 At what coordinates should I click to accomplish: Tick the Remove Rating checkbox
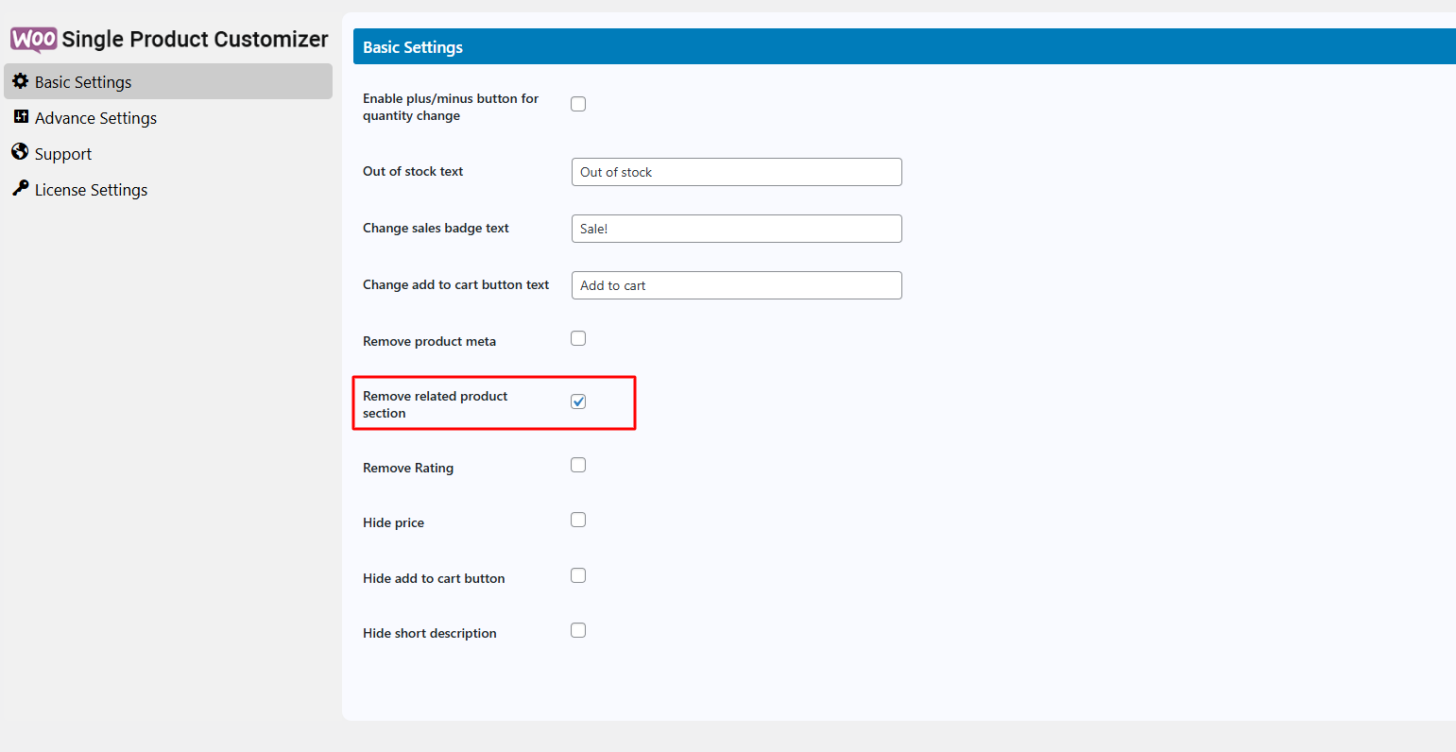[x=578, y=465]
